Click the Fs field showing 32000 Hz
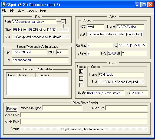The height and width of the screenshot is (140, 155). pyautogui.click(x=139, y=93)
